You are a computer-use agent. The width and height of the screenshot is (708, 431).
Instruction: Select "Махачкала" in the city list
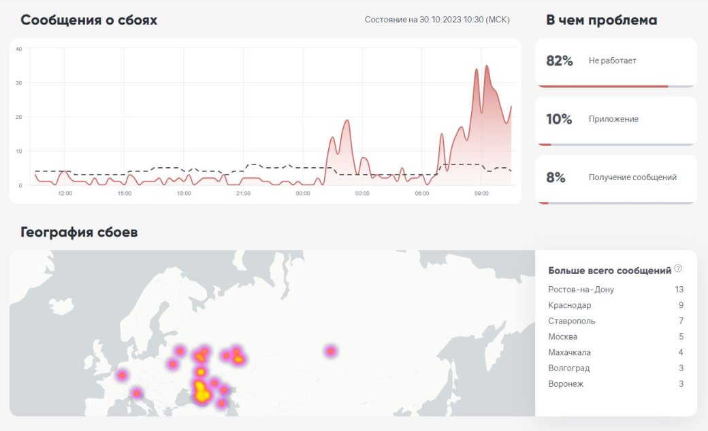pos(569,353)
